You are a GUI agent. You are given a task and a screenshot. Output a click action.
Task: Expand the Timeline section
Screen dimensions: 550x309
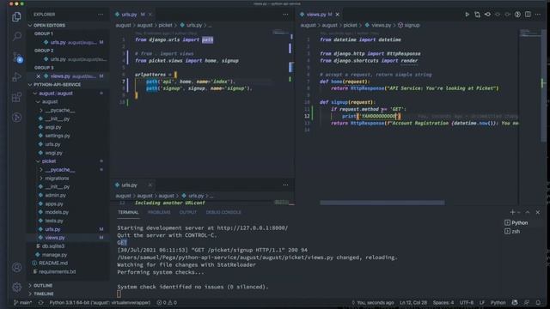pos(40,294)
